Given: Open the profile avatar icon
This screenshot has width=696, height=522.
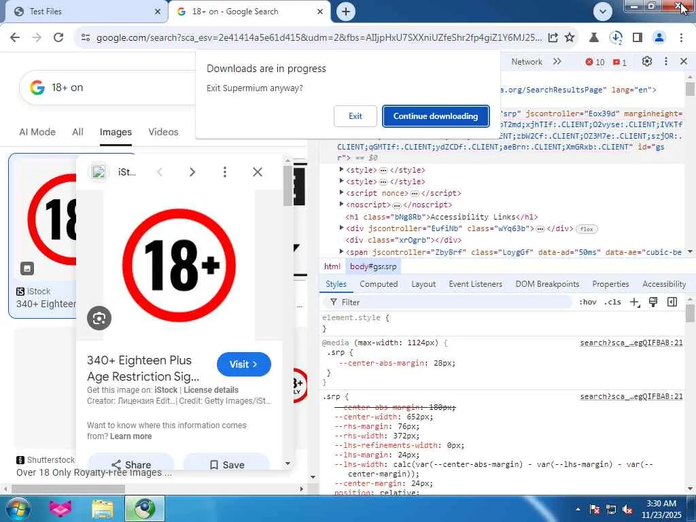Looking at the screenshot, I should (x=659, y=38).
